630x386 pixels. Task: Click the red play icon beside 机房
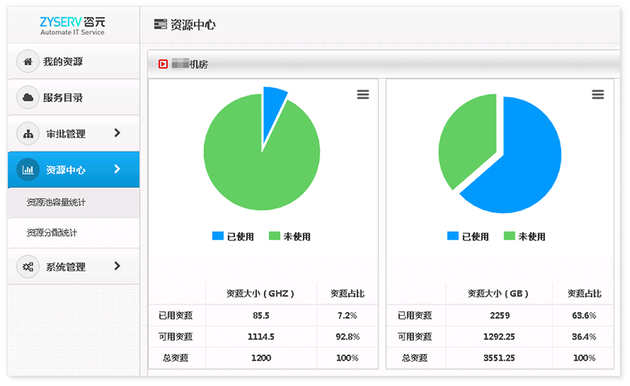[x=163, y=64]
